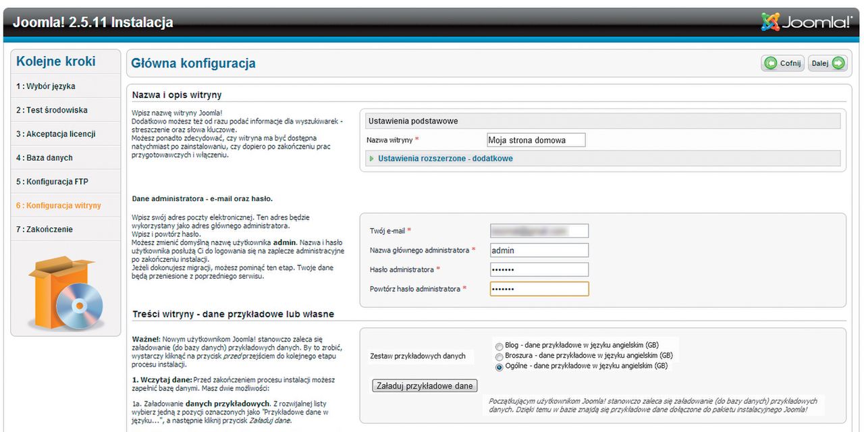
Task: Click the Joomla! logo in header
Action: pos(807,22)
